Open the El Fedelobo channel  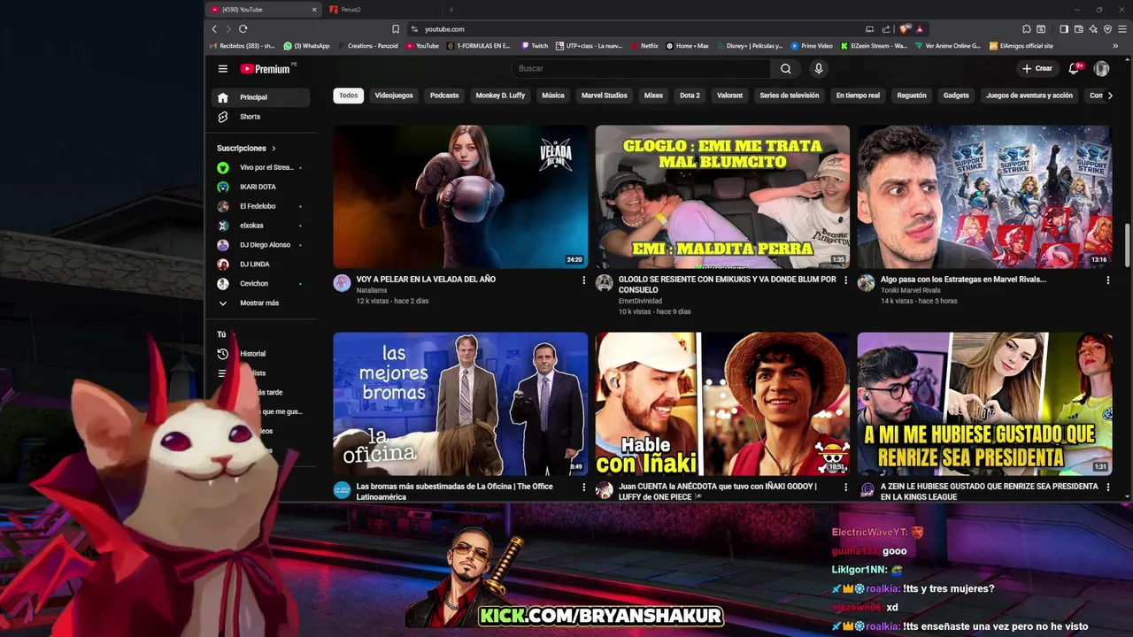[260, 206]
